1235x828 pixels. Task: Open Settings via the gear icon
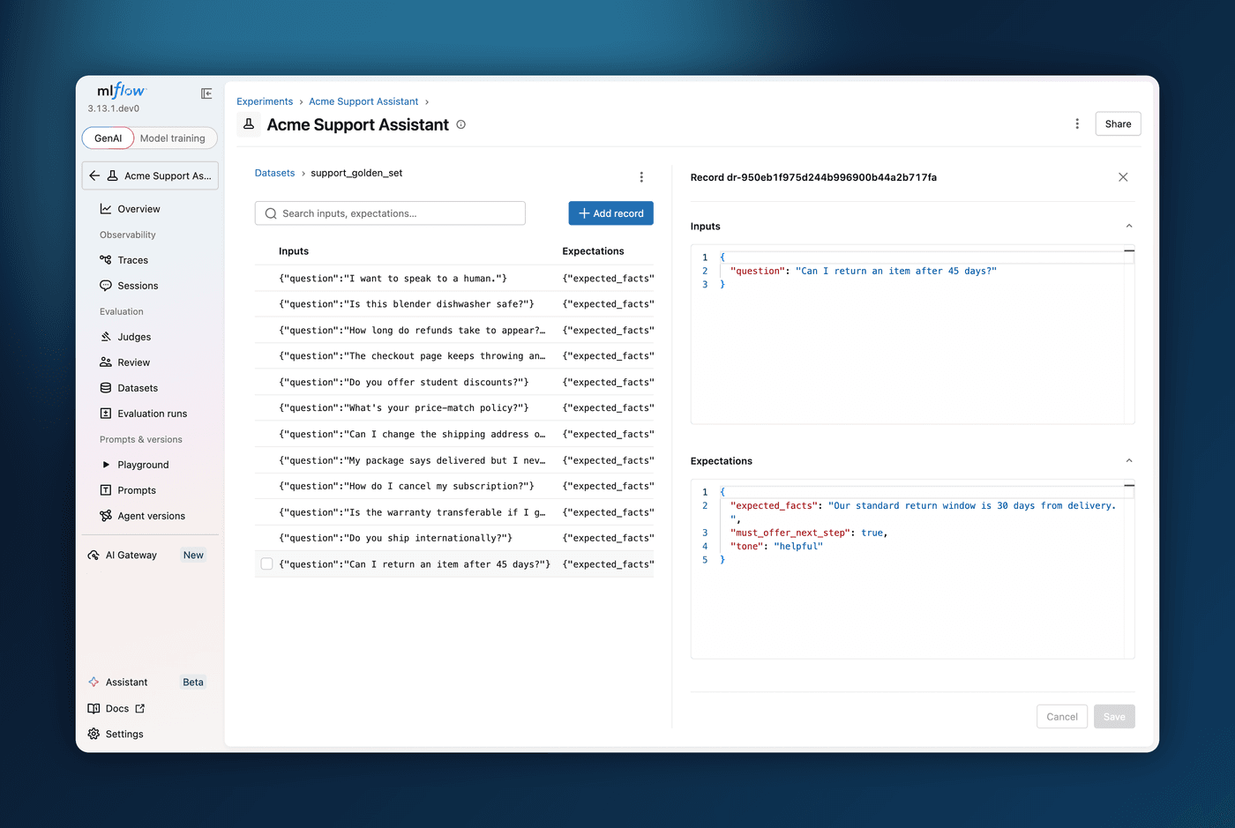coord(94,735)
